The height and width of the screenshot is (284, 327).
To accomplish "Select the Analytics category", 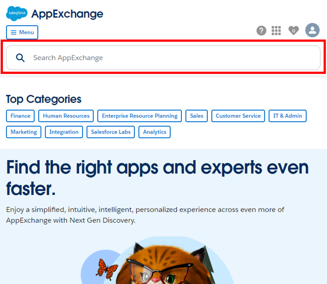I will (x=155, y=132).
